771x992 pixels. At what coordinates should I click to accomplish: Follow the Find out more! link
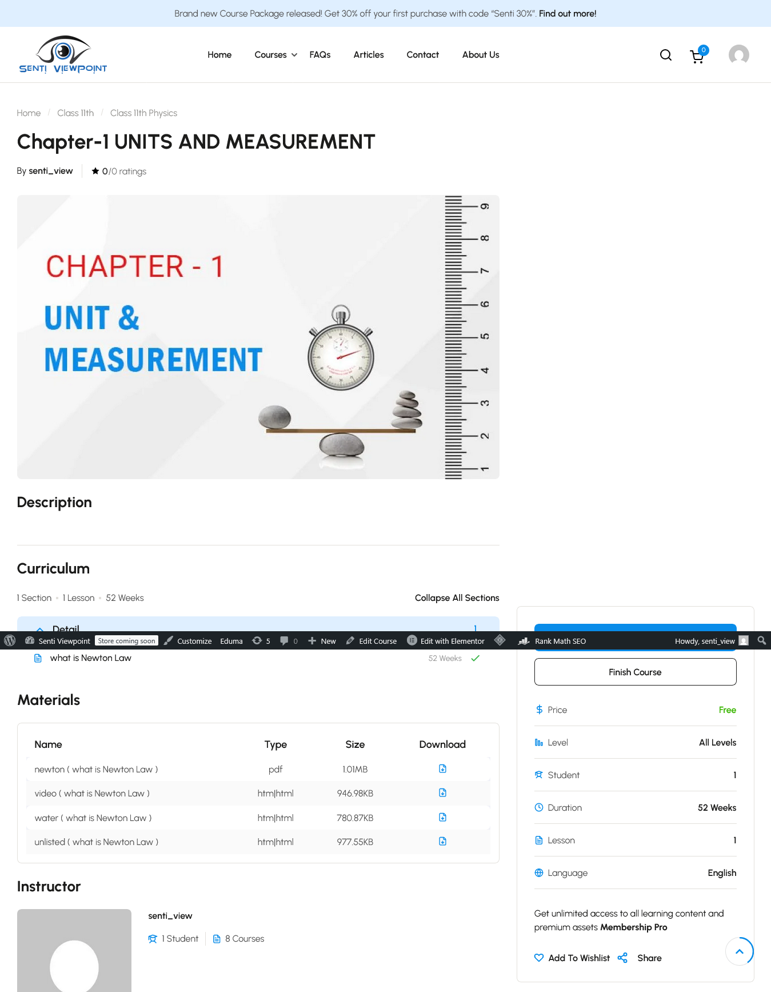pyautogui.click(x=568, y=14)
